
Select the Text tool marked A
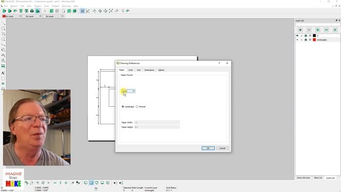coord(3,73)
